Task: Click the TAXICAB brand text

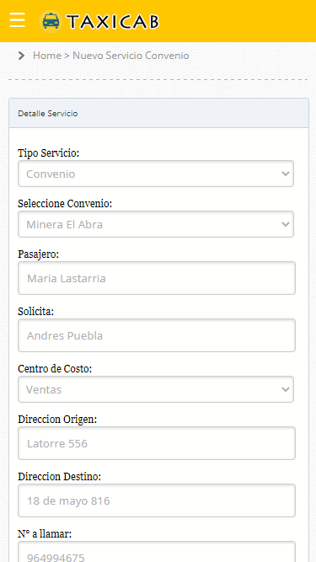Action: [x=113, y=22]
